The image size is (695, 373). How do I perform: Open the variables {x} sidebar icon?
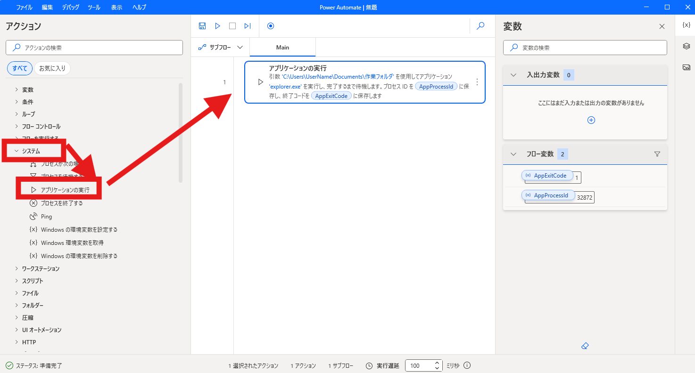687,24
